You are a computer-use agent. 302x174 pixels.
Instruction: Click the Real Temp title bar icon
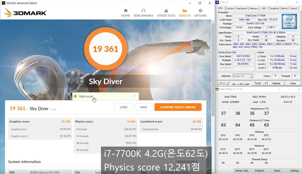[217, 89]
